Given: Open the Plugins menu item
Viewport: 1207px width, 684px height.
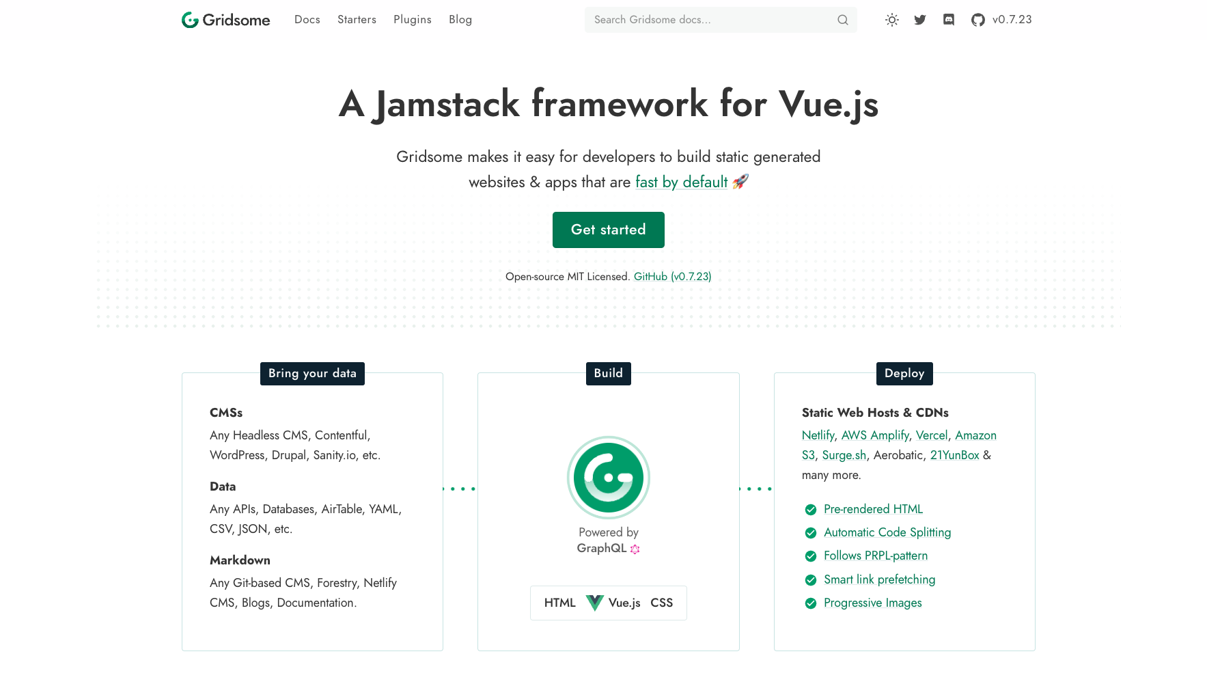Looking at the screenshot, I should 413,20.
